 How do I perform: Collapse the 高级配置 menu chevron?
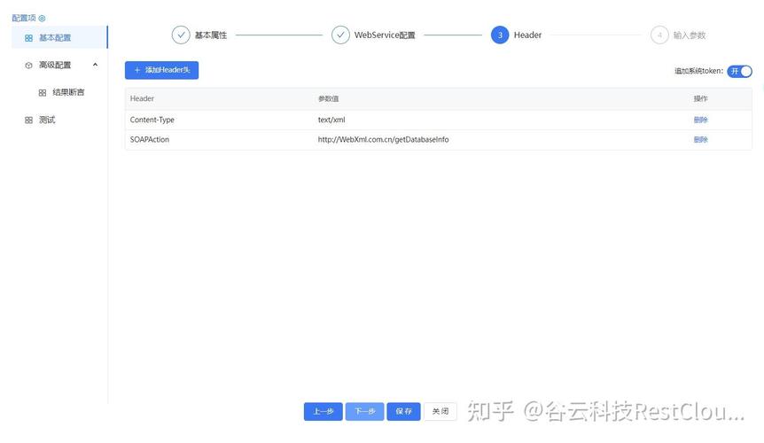click(x=95, y=65)
